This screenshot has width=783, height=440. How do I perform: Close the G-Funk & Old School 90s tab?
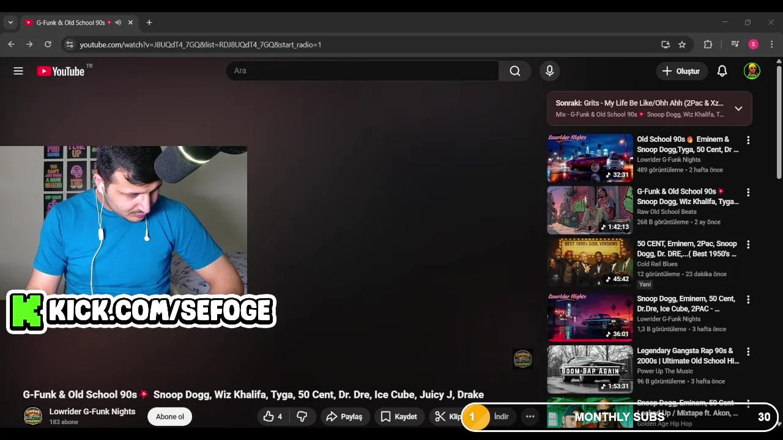130,23
